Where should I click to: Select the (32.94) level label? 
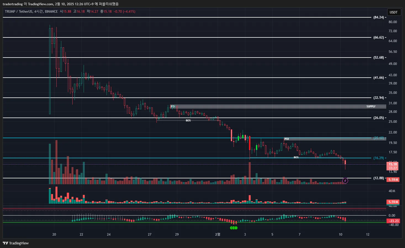(378, 98)
